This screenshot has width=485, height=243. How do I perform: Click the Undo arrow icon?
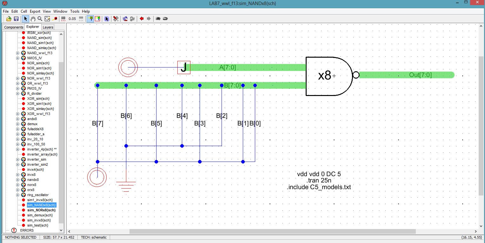pyautogui.click(x=125, y=19)
